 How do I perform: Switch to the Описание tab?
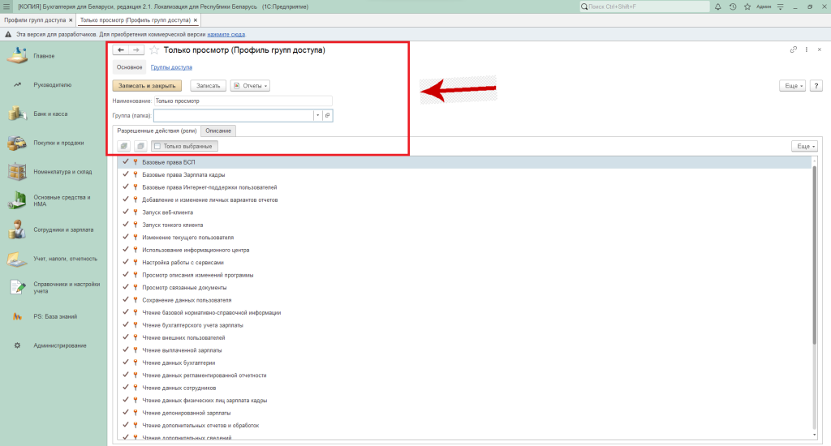point(218,131)
